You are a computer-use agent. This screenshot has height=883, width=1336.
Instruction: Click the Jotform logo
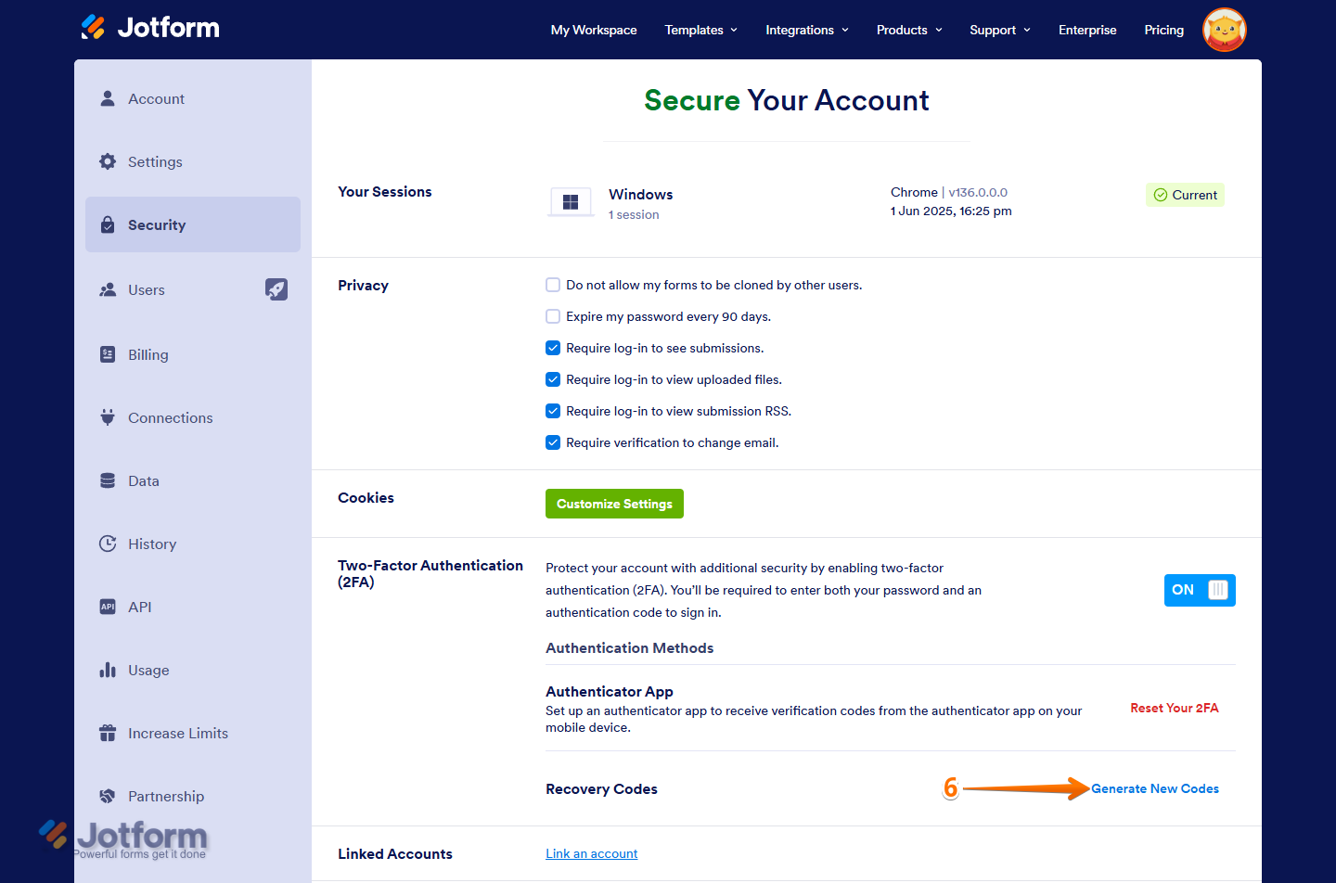click(149, 27)
